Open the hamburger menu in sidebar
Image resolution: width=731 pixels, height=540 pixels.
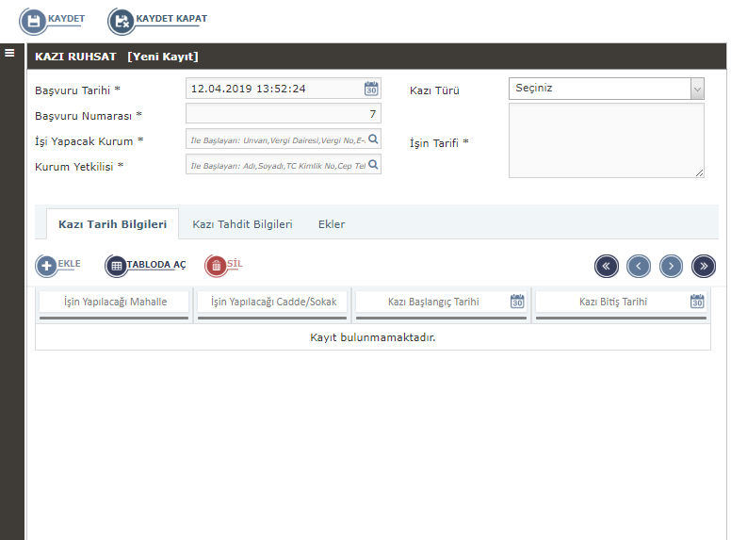click(x=9, y=53)
